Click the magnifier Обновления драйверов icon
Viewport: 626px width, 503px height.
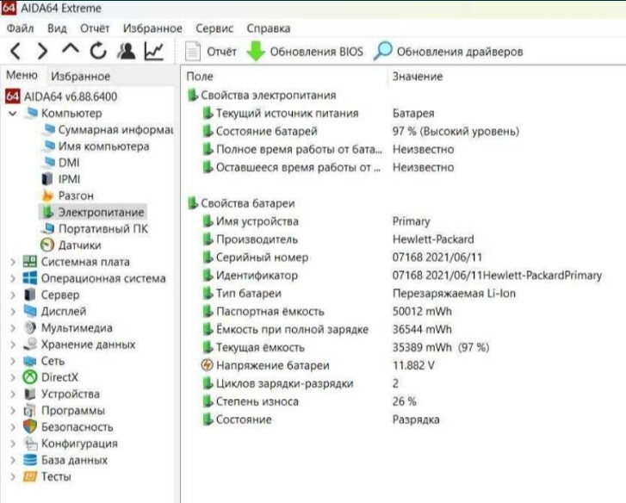(x=383, y=51)
